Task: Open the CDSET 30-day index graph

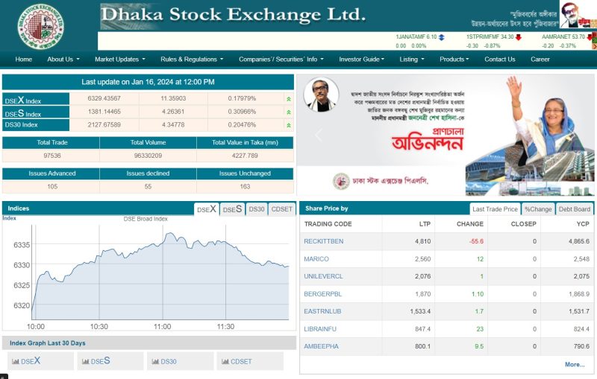Action: (237, 361)
